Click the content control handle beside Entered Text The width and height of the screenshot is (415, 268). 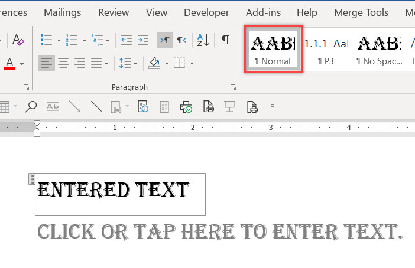tap(32, 179)
